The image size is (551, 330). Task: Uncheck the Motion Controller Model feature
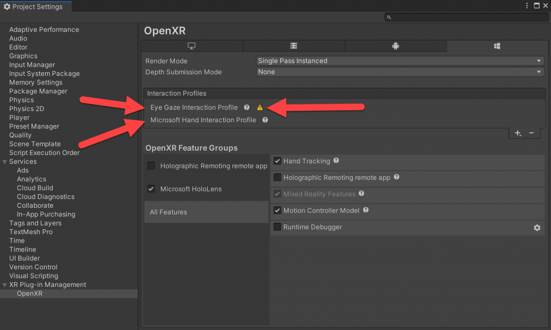[x=277, y=210]
